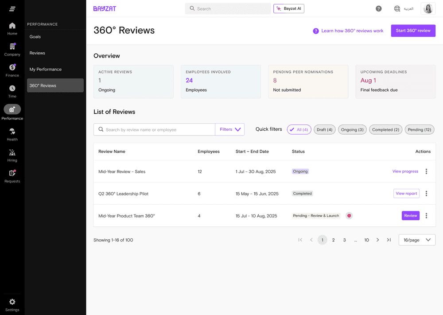This screenshot has height=315, width=443.
Task: Open the Home section from the sidebar
Action: (12, 29)
